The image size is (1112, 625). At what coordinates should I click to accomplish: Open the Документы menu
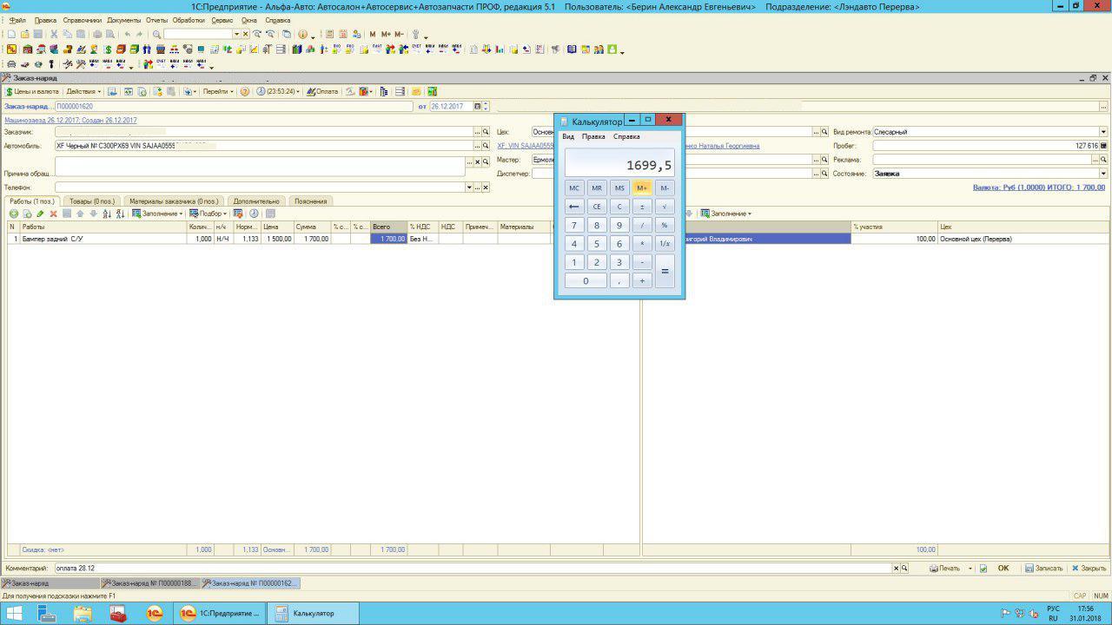click(x=124, y=20)
